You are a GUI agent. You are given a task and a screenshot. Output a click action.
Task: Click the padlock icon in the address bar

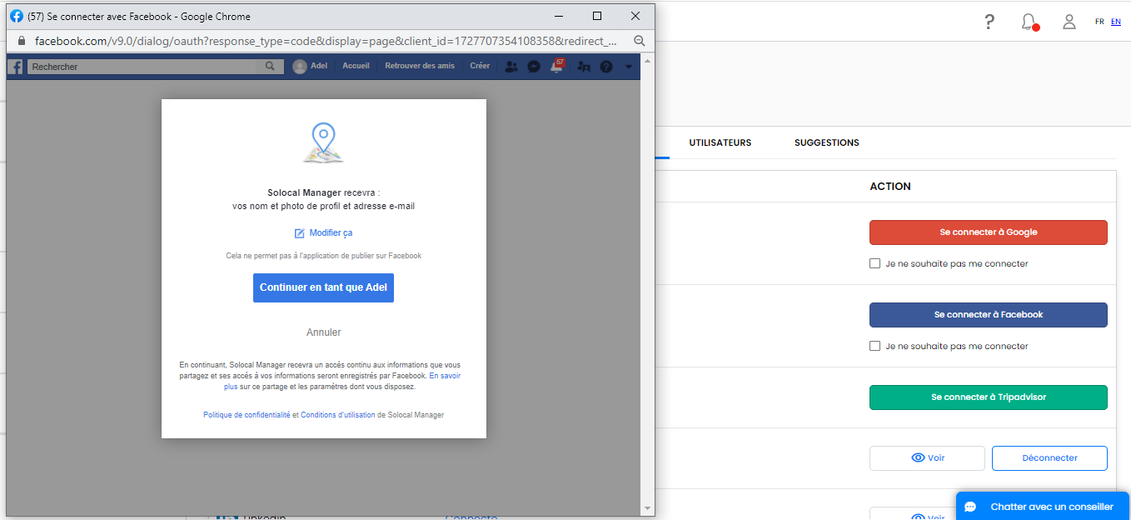pyautogui.click(x=22, y=41)
